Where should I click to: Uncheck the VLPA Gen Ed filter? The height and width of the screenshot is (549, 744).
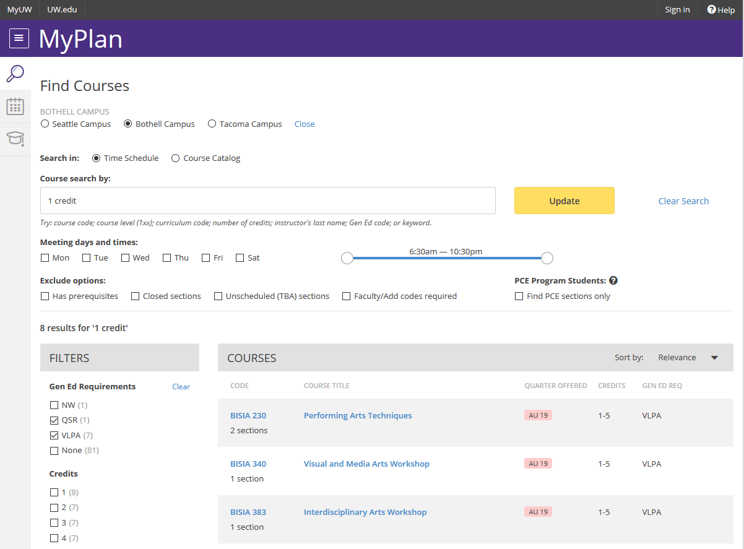point(54,435)
